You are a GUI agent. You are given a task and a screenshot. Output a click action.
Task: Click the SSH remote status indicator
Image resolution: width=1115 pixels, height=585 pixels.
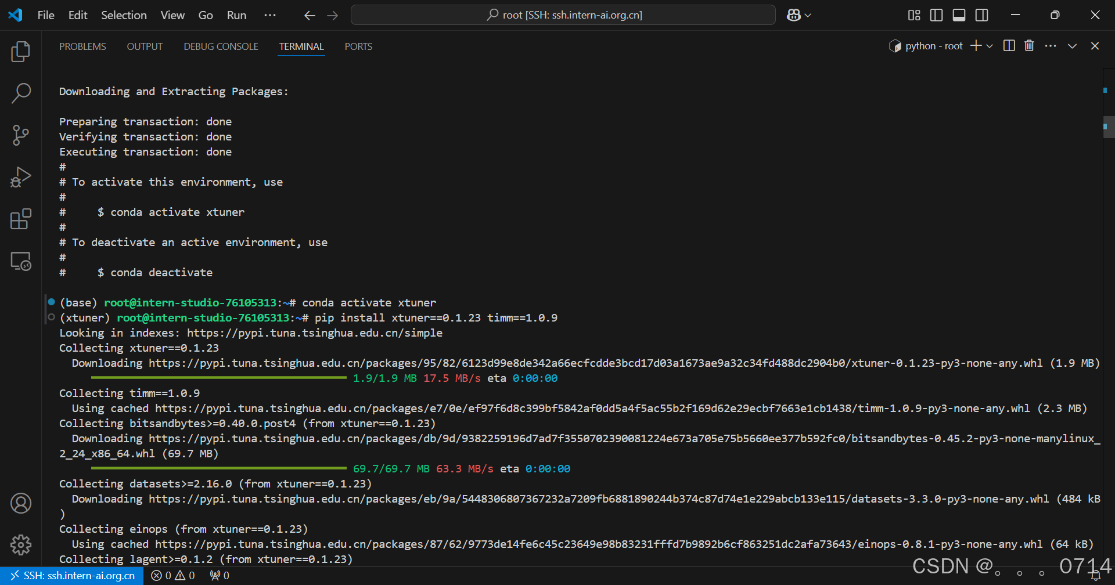(x=73, y=576)
